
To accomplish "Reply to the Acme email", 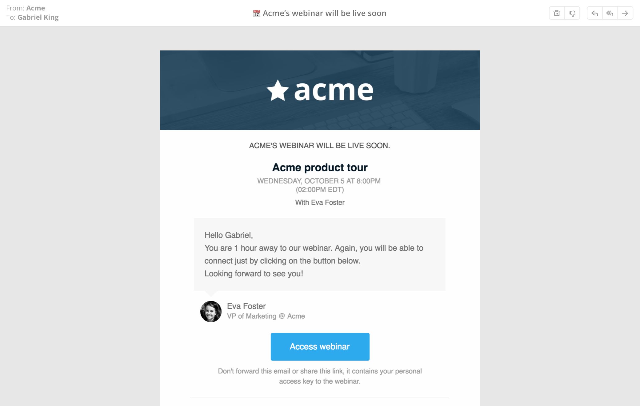I will 594,13.
